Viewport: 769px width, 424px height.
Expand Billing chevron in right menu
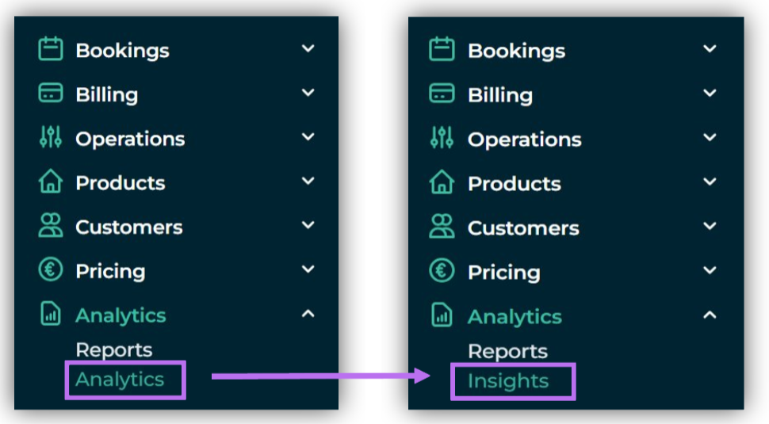(710, 94)
